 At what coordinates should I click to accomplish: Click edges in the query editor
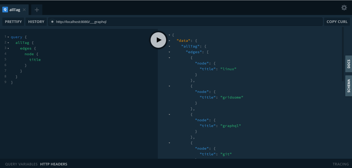26,48
